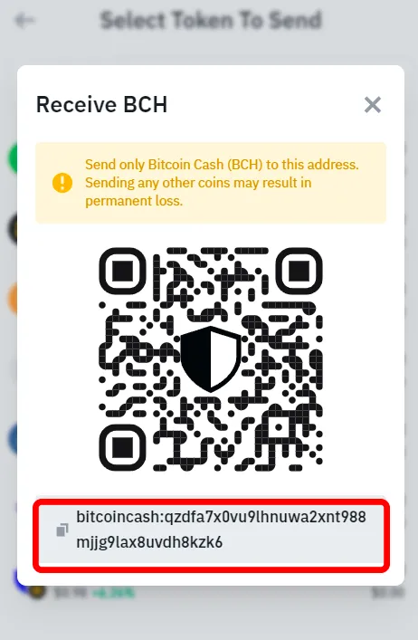Copy the bitcoincash address text
Viewport: 418px width, 640px height.
(221, 530)
